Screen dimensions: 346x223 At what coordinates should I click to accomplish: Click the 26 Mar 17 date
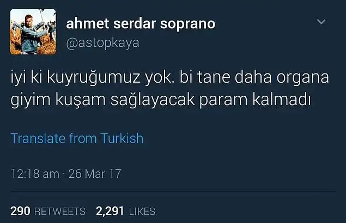click(95, 174)
